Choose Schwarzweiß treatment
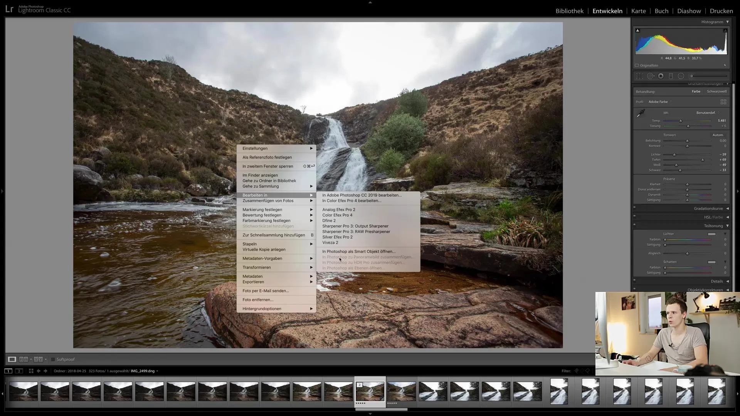Screen dimensions: 740x416 [x=717, y=92]
